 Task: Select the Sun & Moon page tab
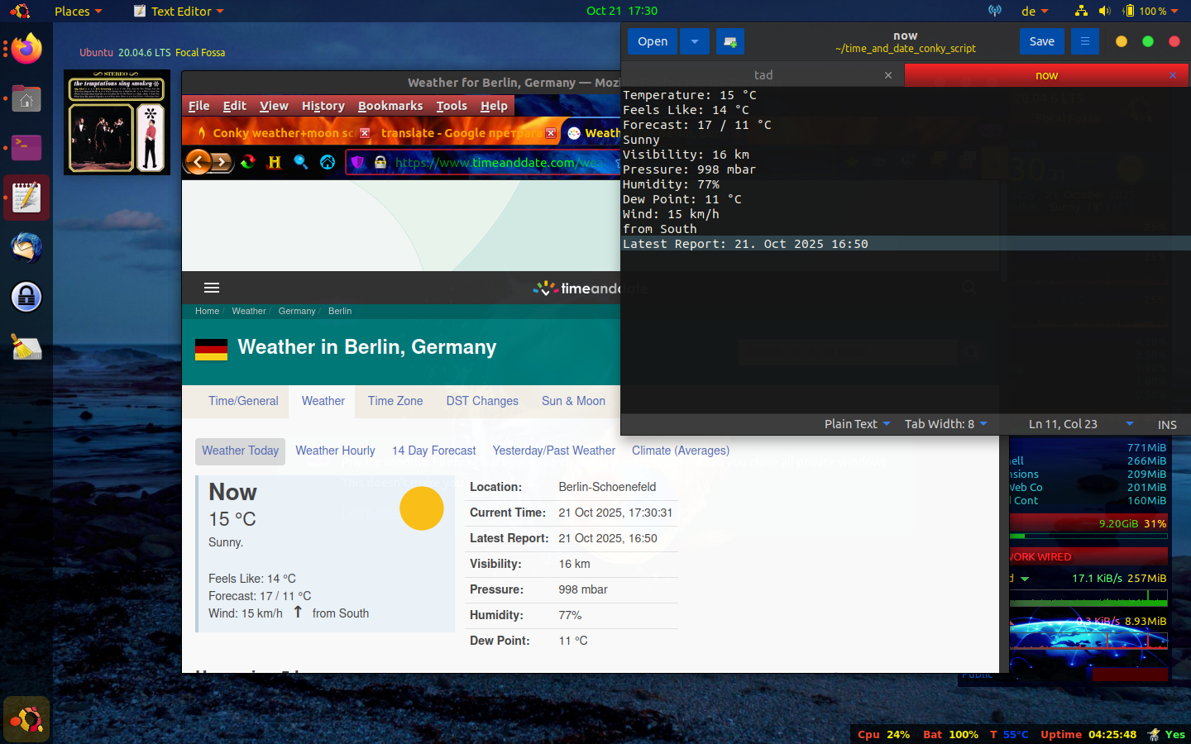pyautogui.click(x=573, y=401)
